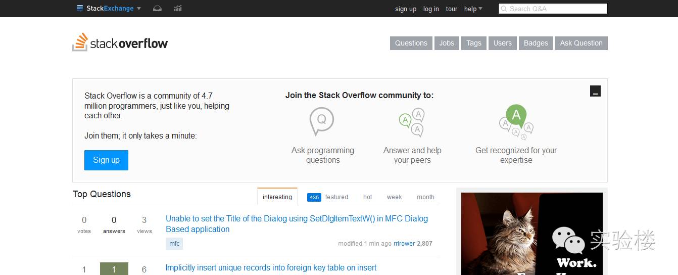678x275 pixels.
Task: Open the StackExchange site switcher dropdown
Action: point(109,9)
